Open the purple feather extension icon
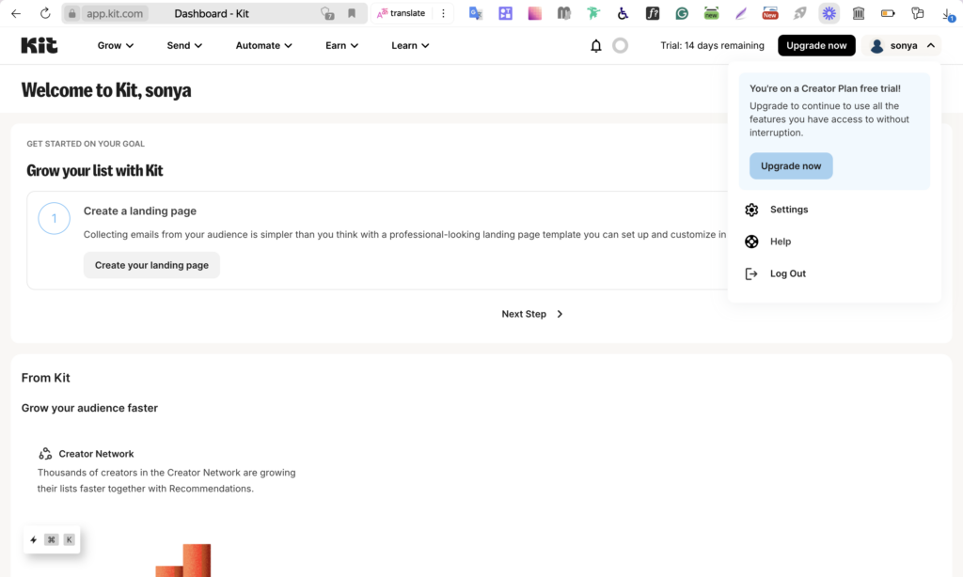This screenshot has height=577, width=963. click(x=741, y=13)
